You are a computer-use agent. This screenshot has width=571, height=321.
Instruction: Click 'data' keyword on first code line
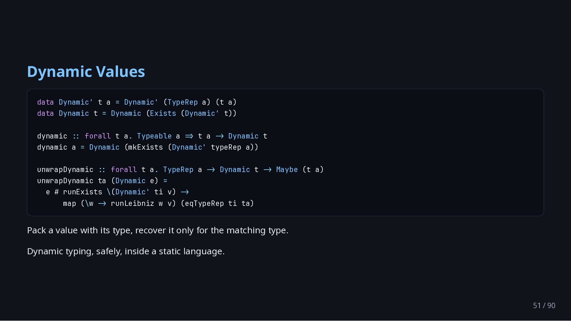[x=45, y=102]
